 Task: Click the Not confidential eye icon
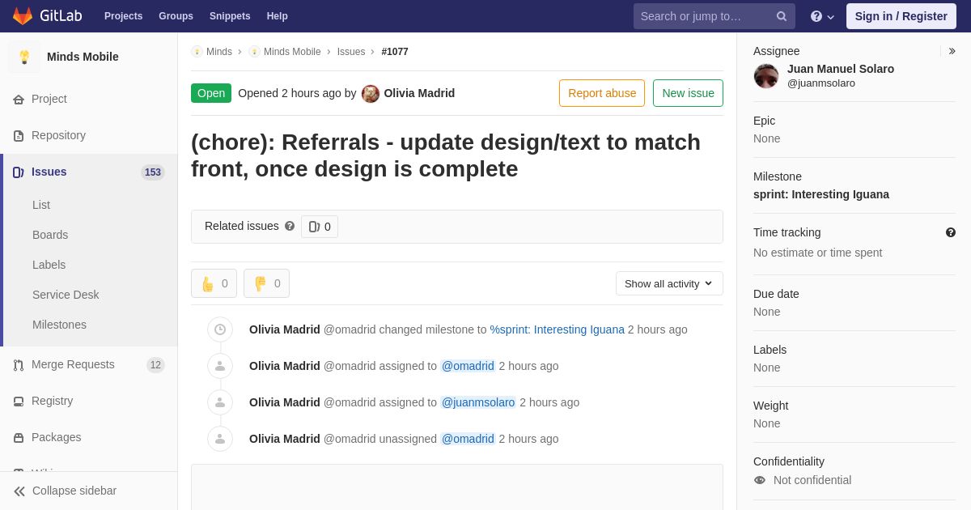point(760,480)
